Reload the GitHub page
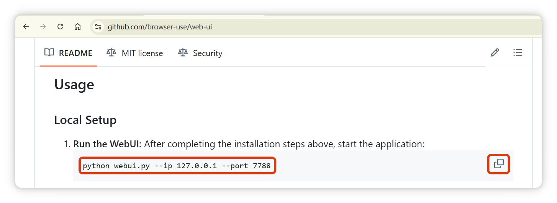This screenshot has height=203, width=557. tap(60, 27)
